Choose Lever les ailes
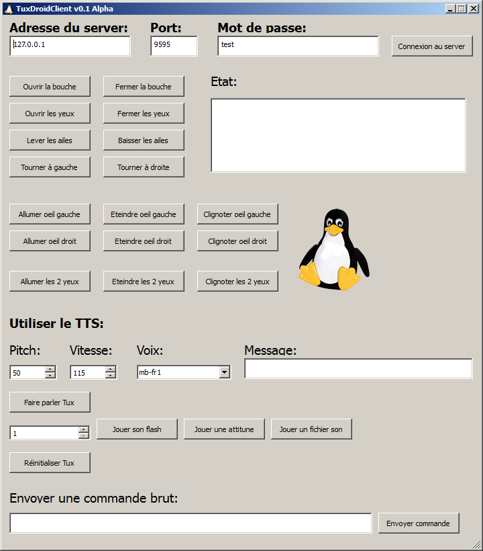The width and height of the screenshot is (483, 551). click(x=50, y=140)
